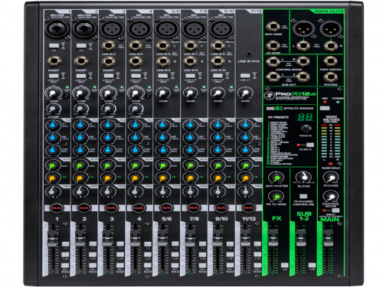
Task: Mute channel 2
Action: 83,208
